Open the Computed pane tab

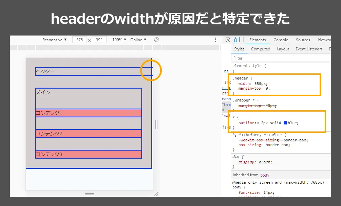point(261,49)
